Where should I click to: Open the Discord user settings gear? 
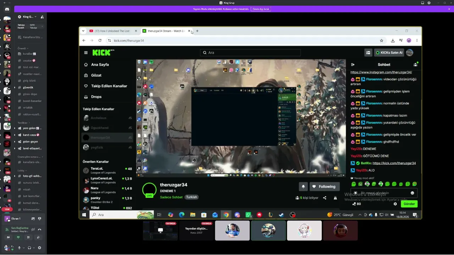point(39,248)
